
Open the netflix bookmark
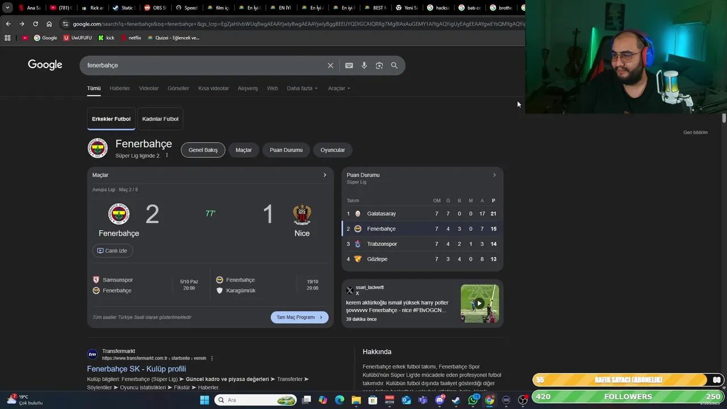point(131,38)
